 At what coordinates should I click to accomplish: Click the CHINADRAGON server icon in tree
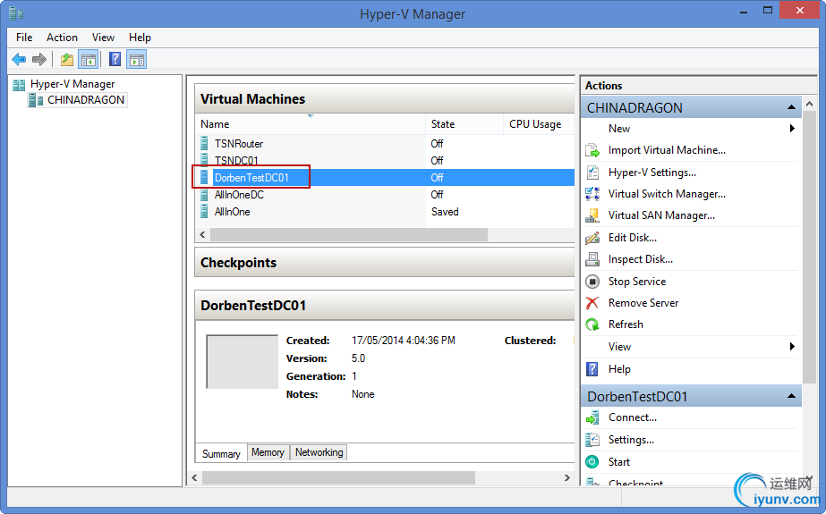pos(36,100)
